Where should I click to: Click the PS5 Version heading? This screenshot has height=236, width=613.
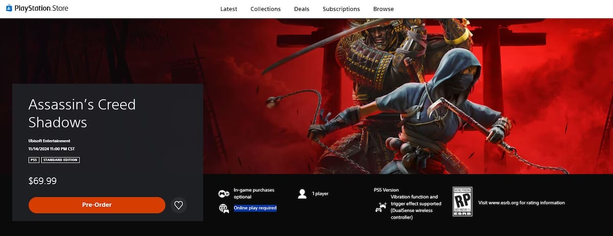(386, 190)
